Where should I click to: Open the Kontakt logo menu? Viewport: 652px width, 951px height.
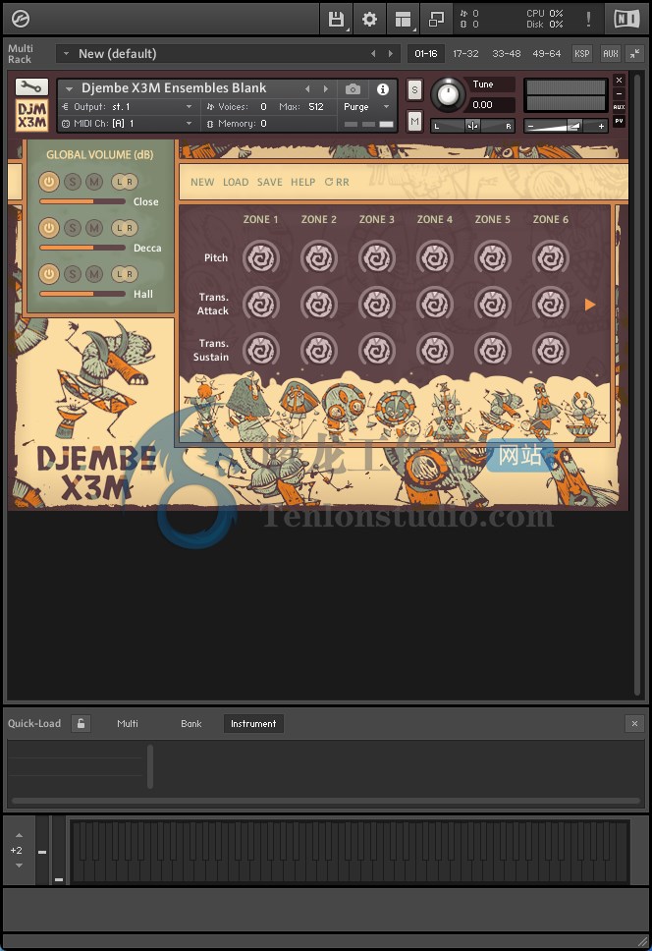pyautogui.click(x=21, y=19)
